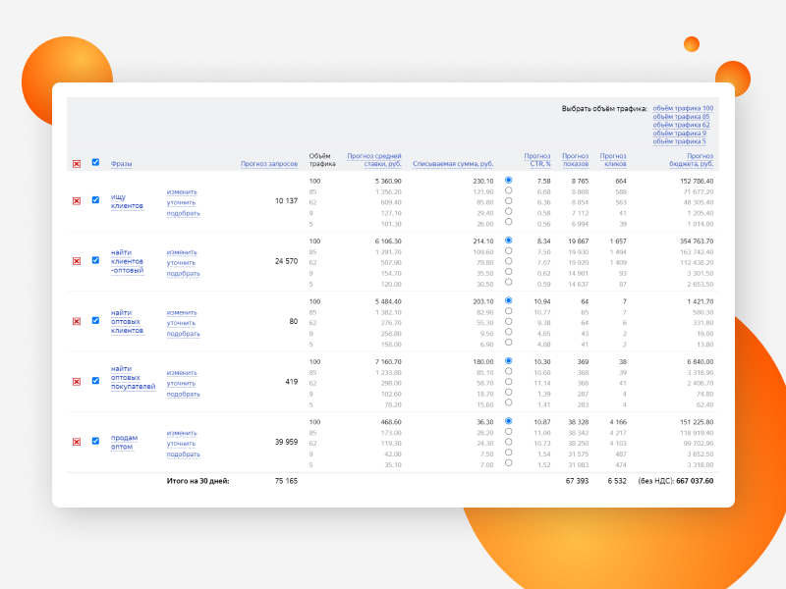The image size is (786, 589).
Task: Select volume 100 radio for 'найти клиентов -оптовый'
Action: [x=508, y=240]
